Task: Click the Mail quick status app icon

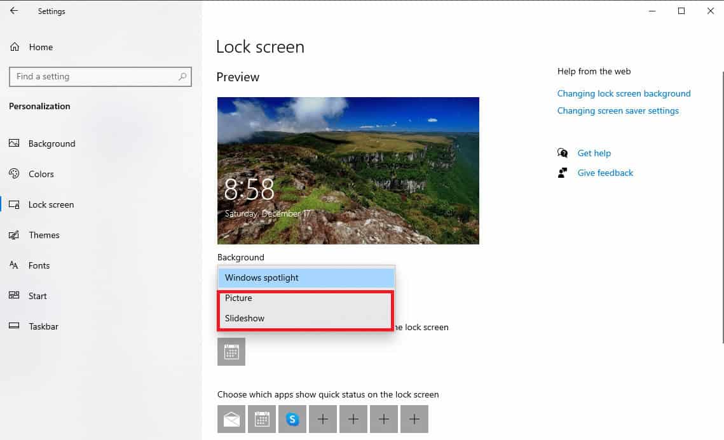Action: 231,419
